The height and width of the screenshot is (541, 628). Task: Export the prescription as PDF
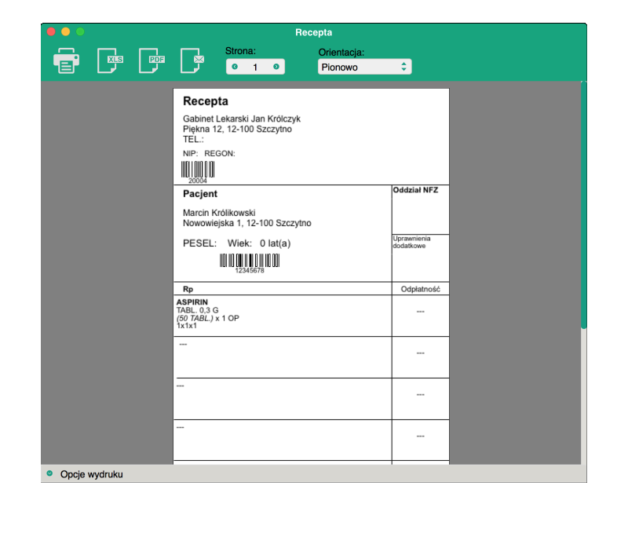[152, 60]
